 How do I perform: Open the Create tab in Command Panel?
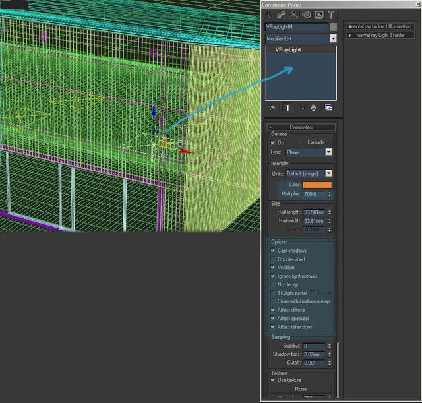269,15
